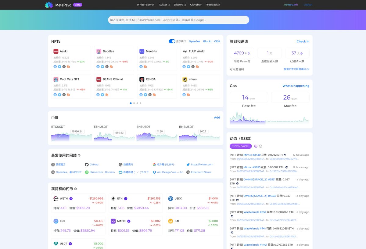Viewport: 366px width, 249px height.
Task: Remove address with the minus icon in RSS3
Action: [260, 146]
